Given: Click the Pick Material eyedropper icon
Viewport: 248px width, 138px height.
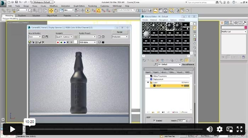Looking at the screenshot, I should (x=155, y=64).
